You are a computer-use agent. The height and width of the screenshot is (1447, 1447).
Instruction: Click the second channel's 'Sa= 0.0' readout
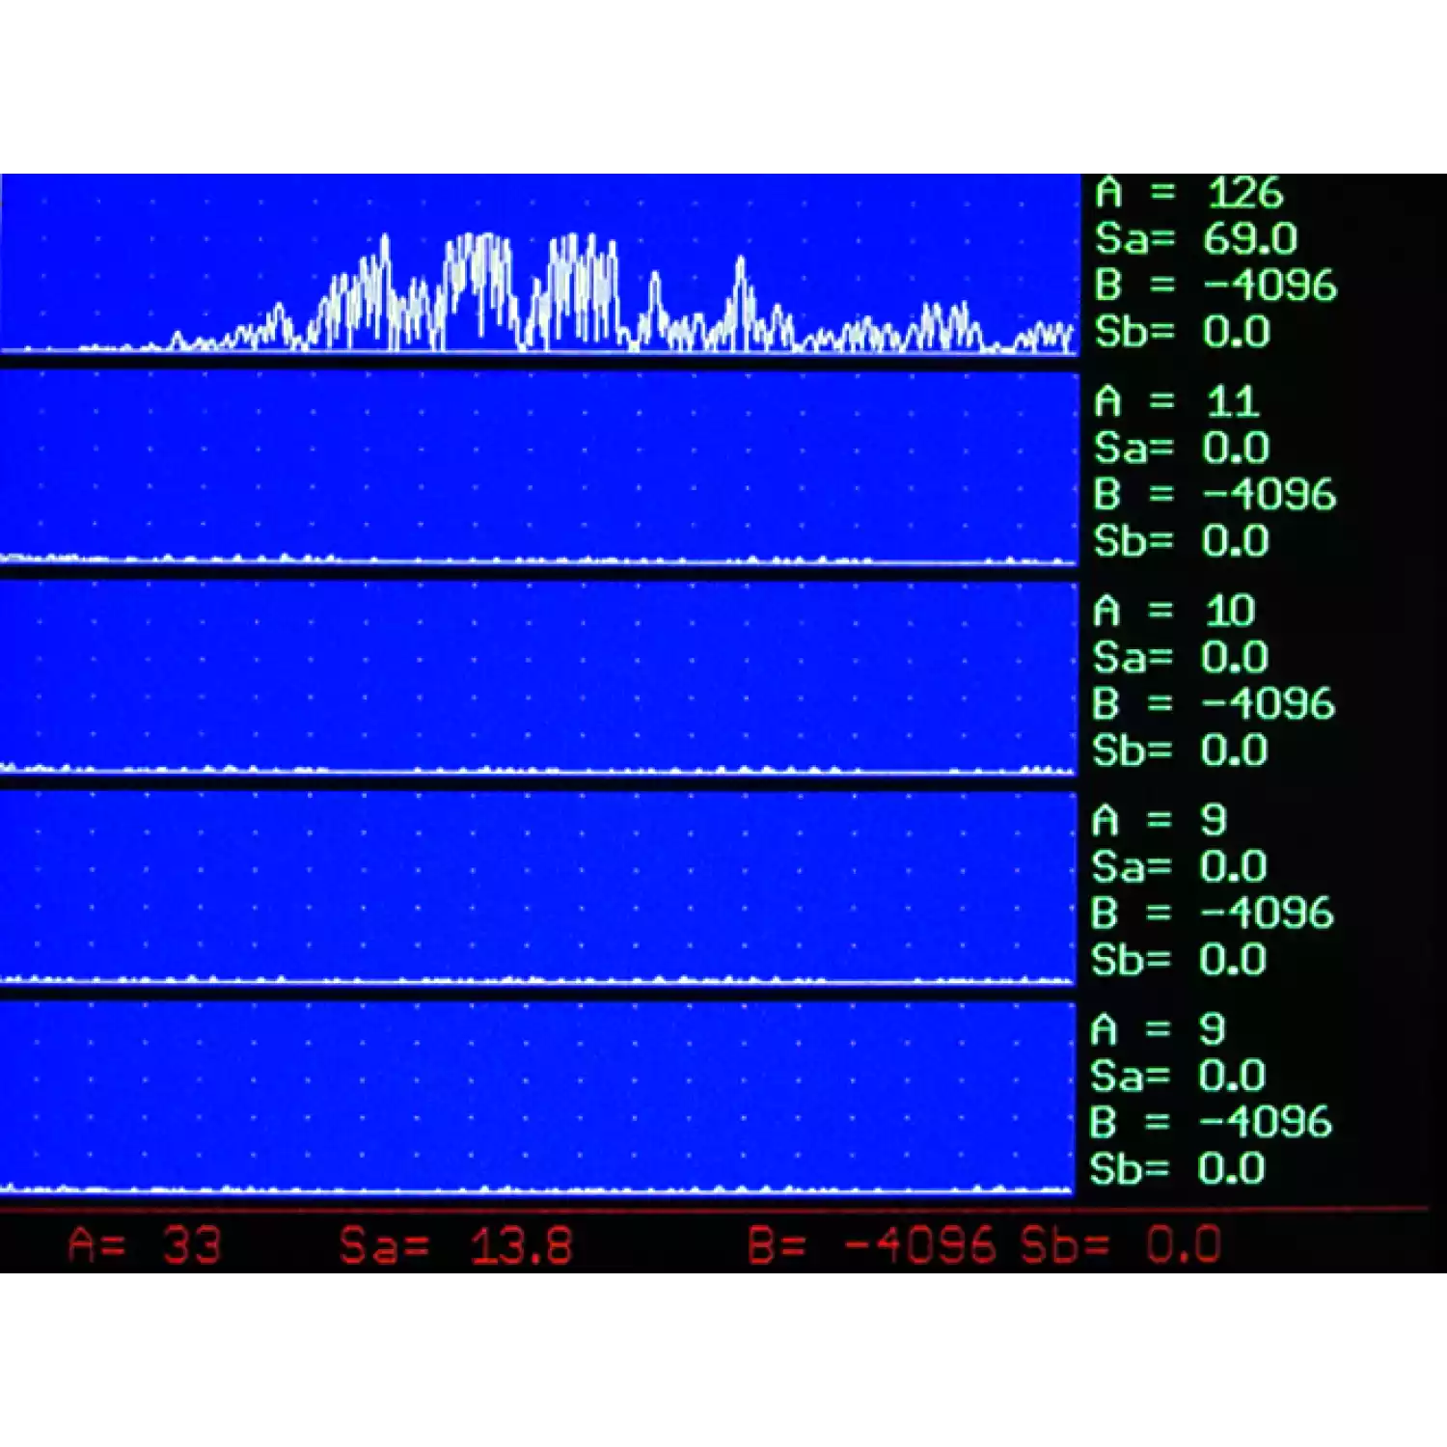click(x=1182, y=449)
